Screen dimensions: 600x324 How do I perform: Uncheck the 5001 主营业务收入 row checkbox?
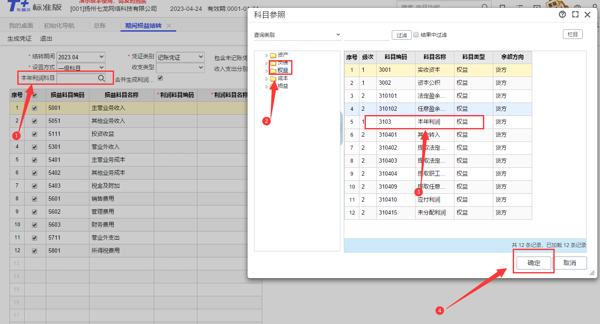35,108
